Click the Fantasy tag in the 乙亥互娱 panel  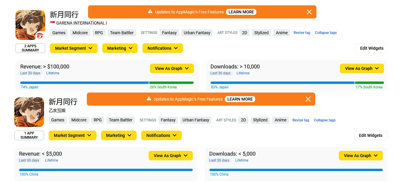(168, 120)
